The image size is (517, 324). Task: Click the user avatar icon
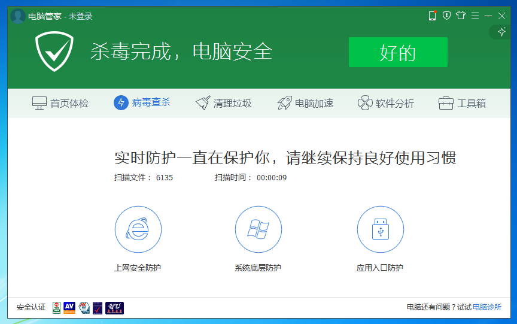18,16
